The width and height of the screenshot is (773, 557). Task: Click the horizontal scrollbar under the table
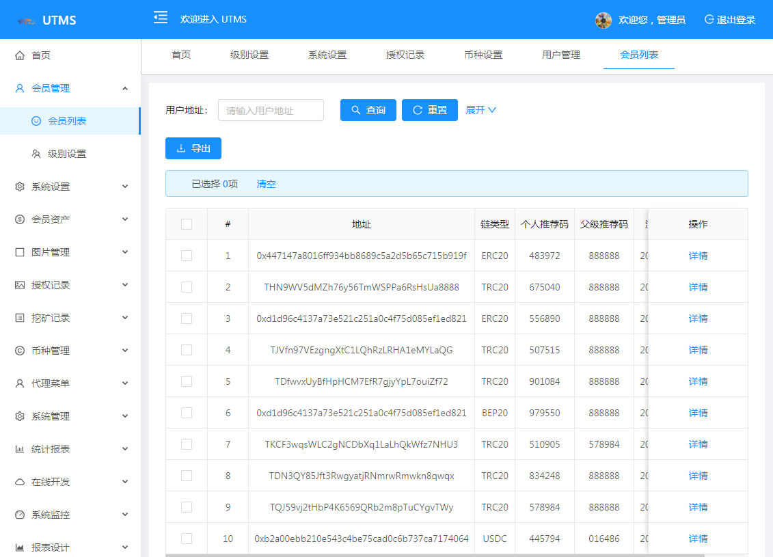tap(435, 556)
